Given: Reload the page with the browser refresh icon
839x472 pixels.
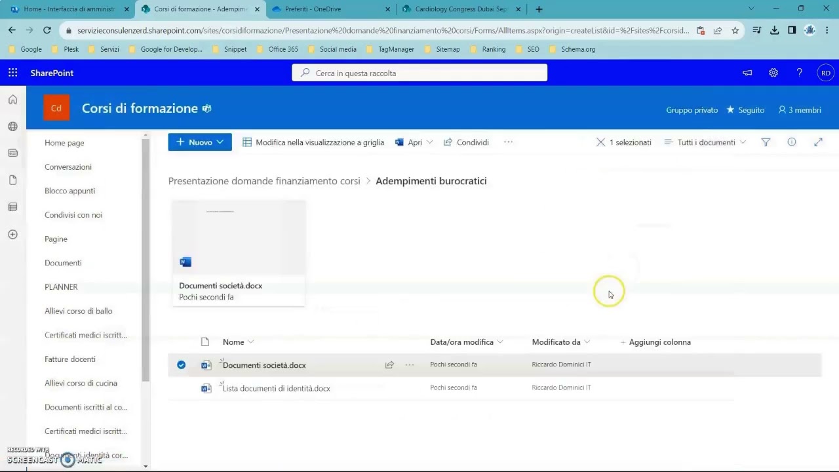Looking at the screenshot, I should (x=47, y=30).
